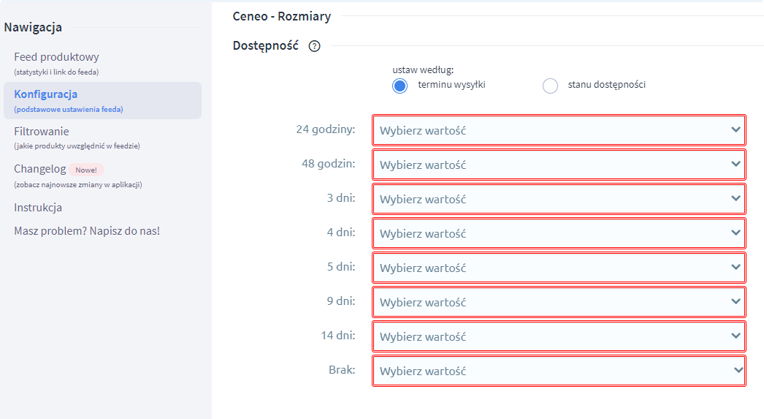Open the '9 dni' dropdown

point(559,302)
